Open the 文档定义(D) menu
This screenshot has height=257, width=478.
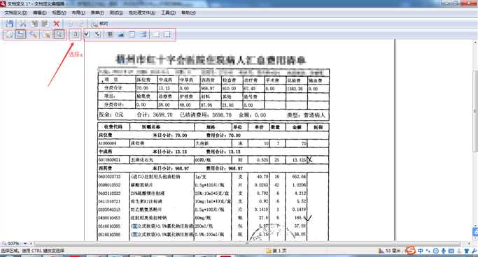coord(16,13)
